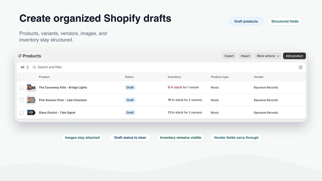Click Add product button

294,56
